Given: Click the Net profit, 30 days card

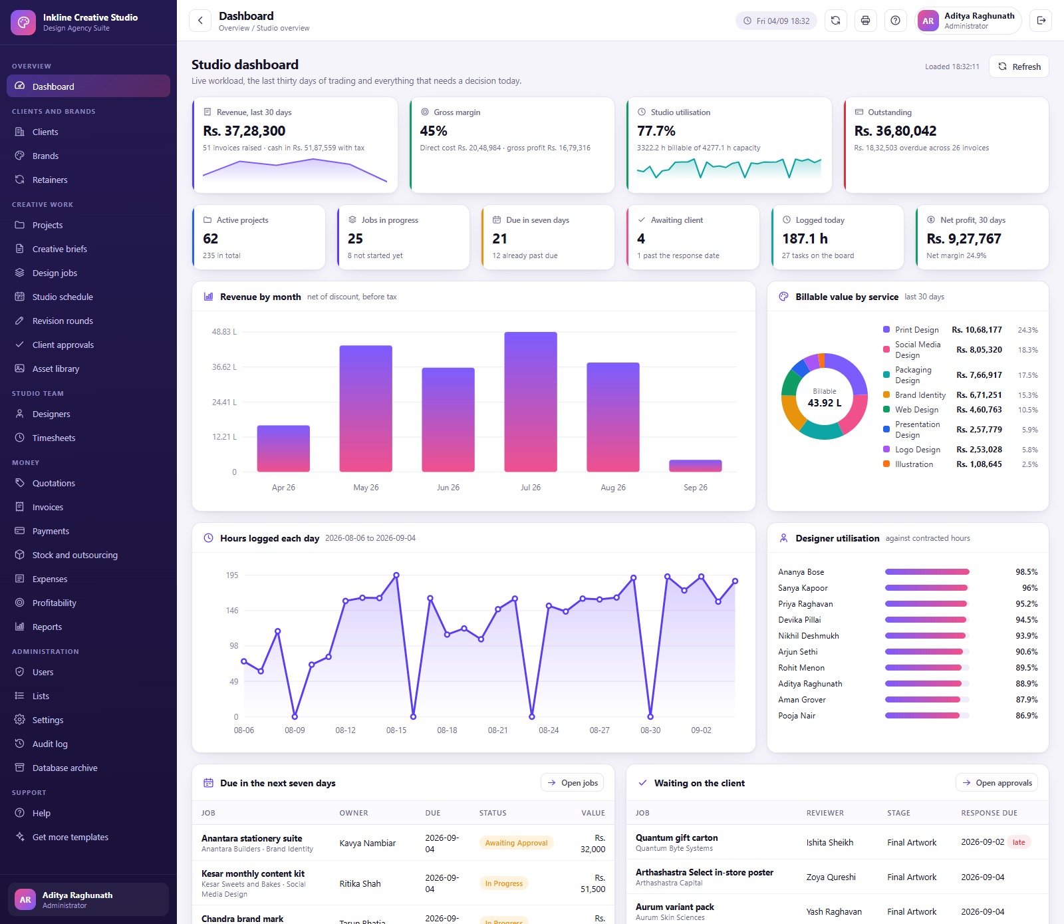Looking at the screenshot, I should 982,237.
